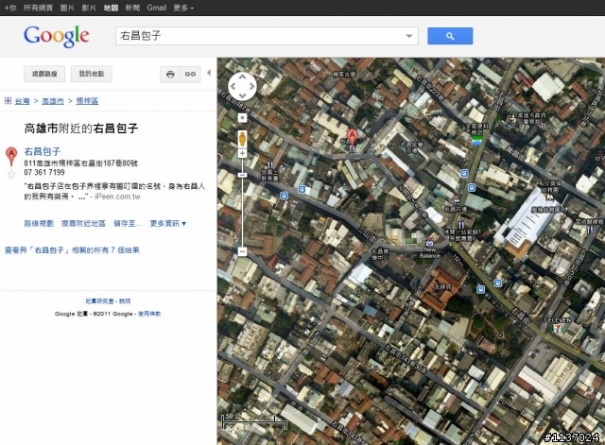Click the zoom in plus button
The image size is (605, 445).
[x=242, y=153]
